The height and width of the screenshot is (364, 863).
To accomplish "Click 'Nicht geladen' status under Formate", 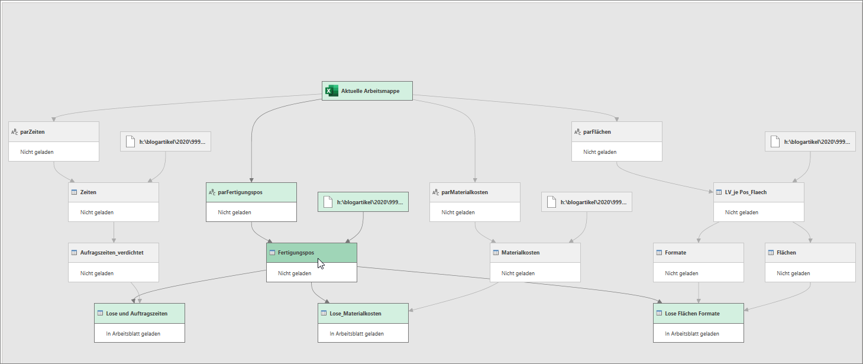I will [681, 273].
